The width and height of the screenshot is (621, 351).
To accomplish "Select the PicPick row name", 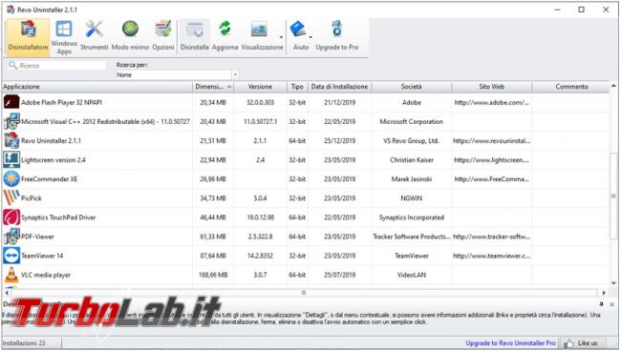I will click(x=32, y=198).
